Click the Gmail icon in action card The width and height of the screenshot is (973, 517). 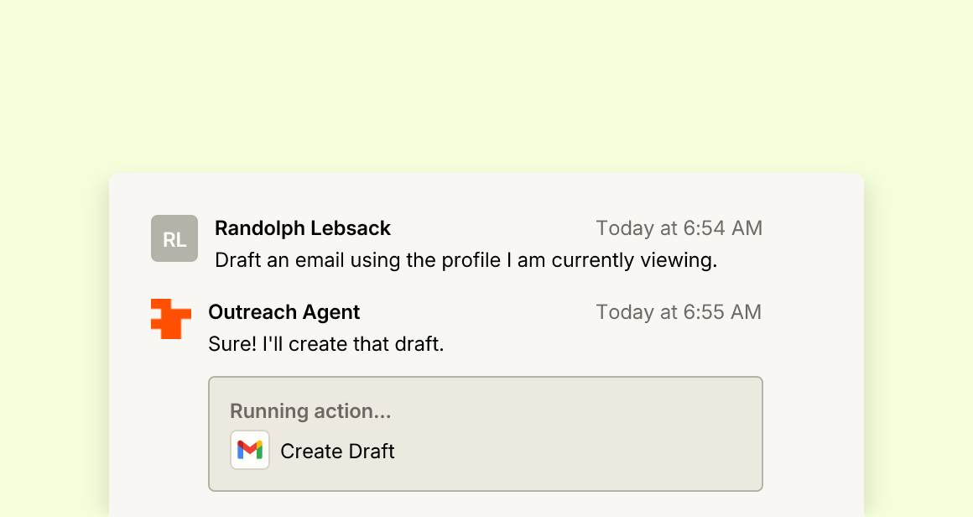[250, 450]
